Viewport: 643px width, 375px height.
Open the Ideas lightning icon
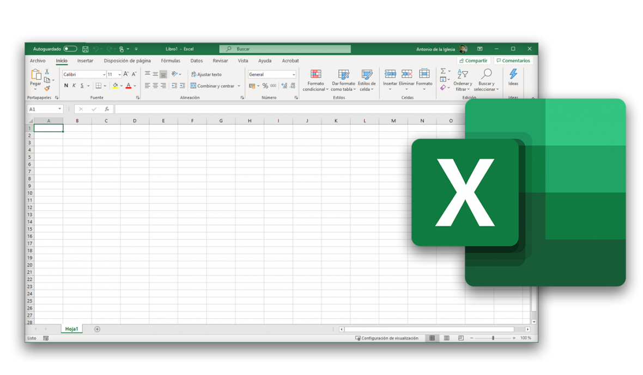tap(513, 74)
